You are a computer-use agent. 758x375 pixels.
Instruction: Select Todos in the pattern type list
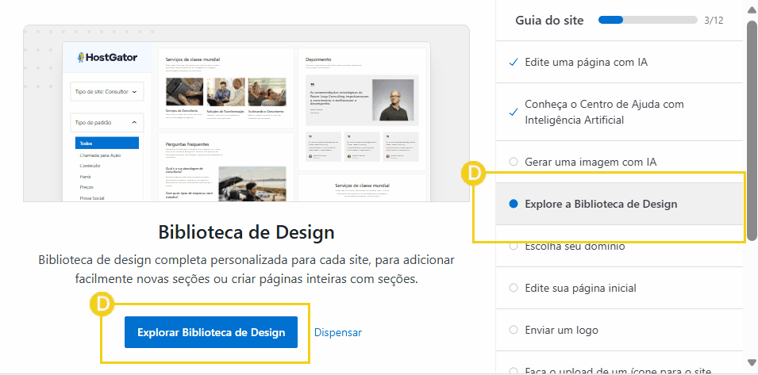pos(107,143)
